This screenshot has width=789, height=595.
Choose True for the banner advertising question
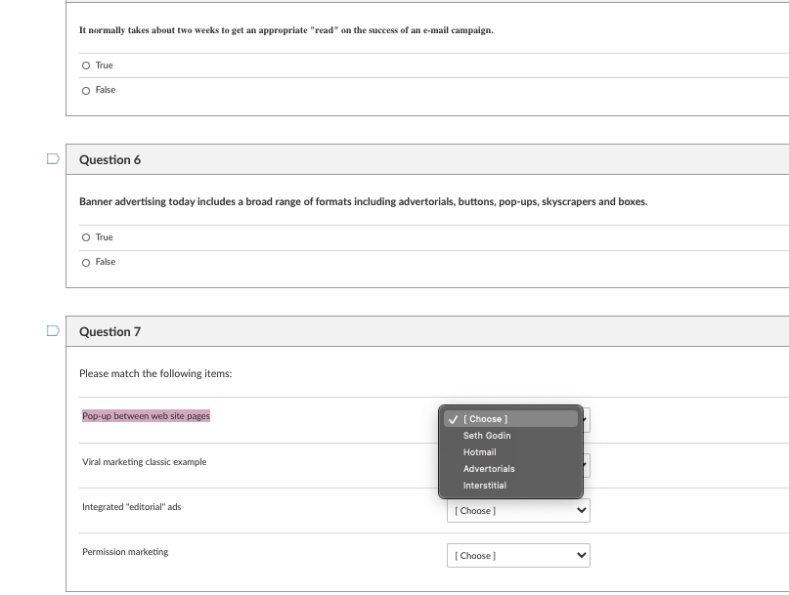pyautogui.click(x=86, y=237)
